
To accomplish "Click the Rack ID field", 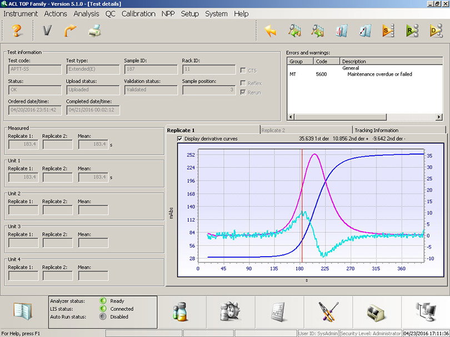I will pyautogui.click(x=209, y=69).
